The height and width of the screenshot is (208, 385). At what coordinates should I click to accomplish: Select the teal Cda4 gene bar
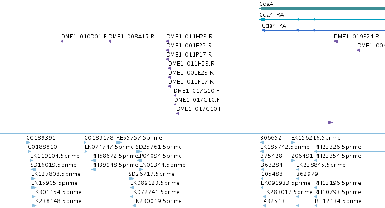322,9
